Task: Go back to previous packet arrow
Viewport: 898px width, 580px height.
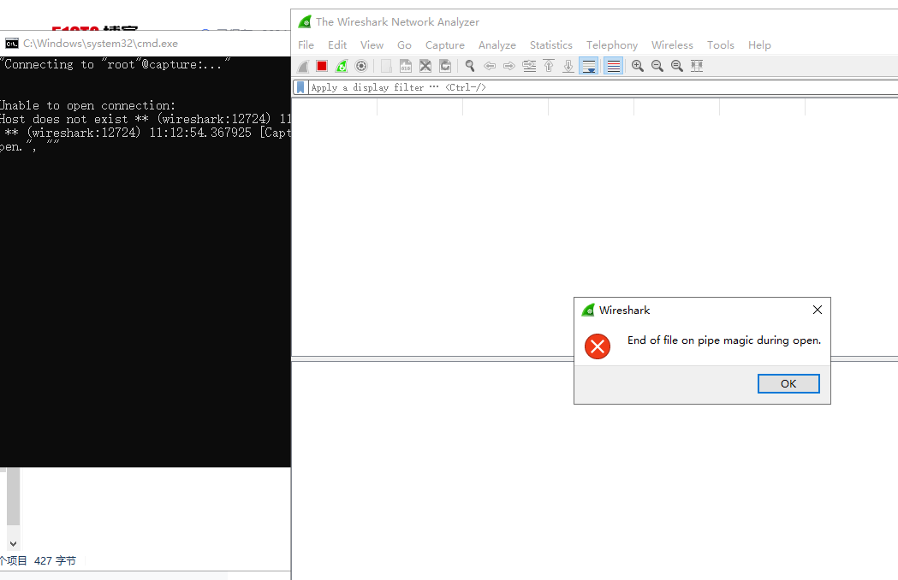Action: 490,67
